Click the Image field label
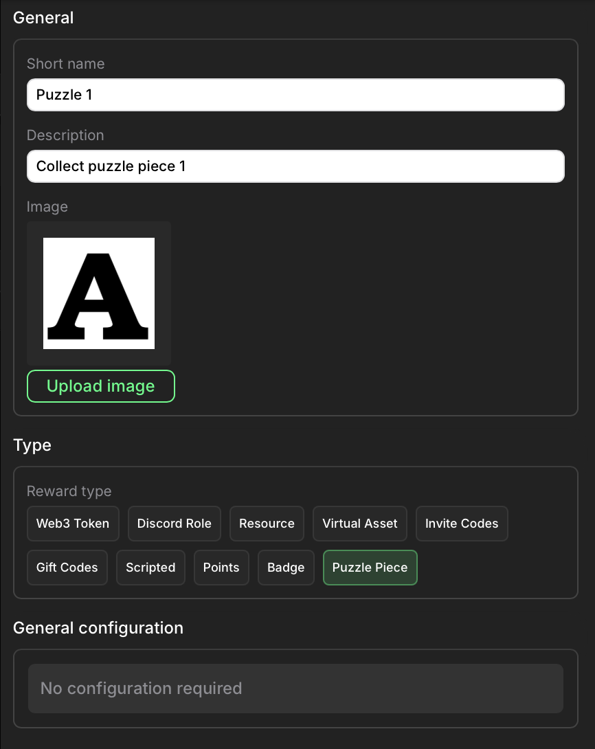Image resolution: width=595 pixels, height=749 pixels. 47,207
